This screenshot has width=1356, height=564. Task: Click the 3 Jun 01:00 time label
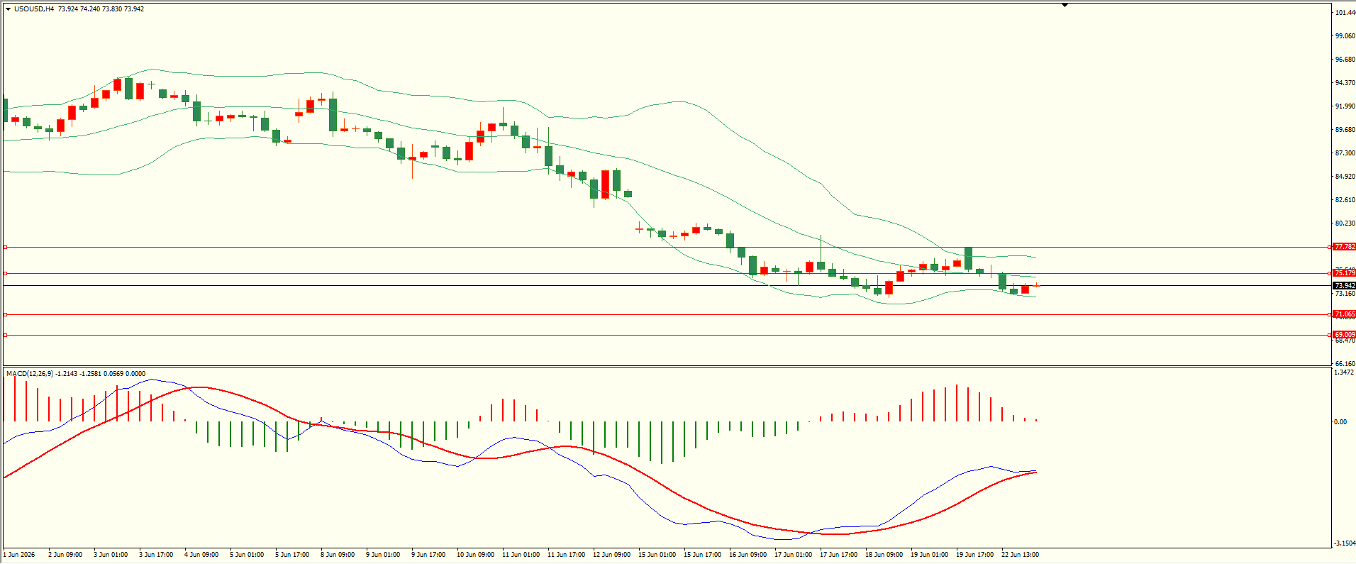111,555
